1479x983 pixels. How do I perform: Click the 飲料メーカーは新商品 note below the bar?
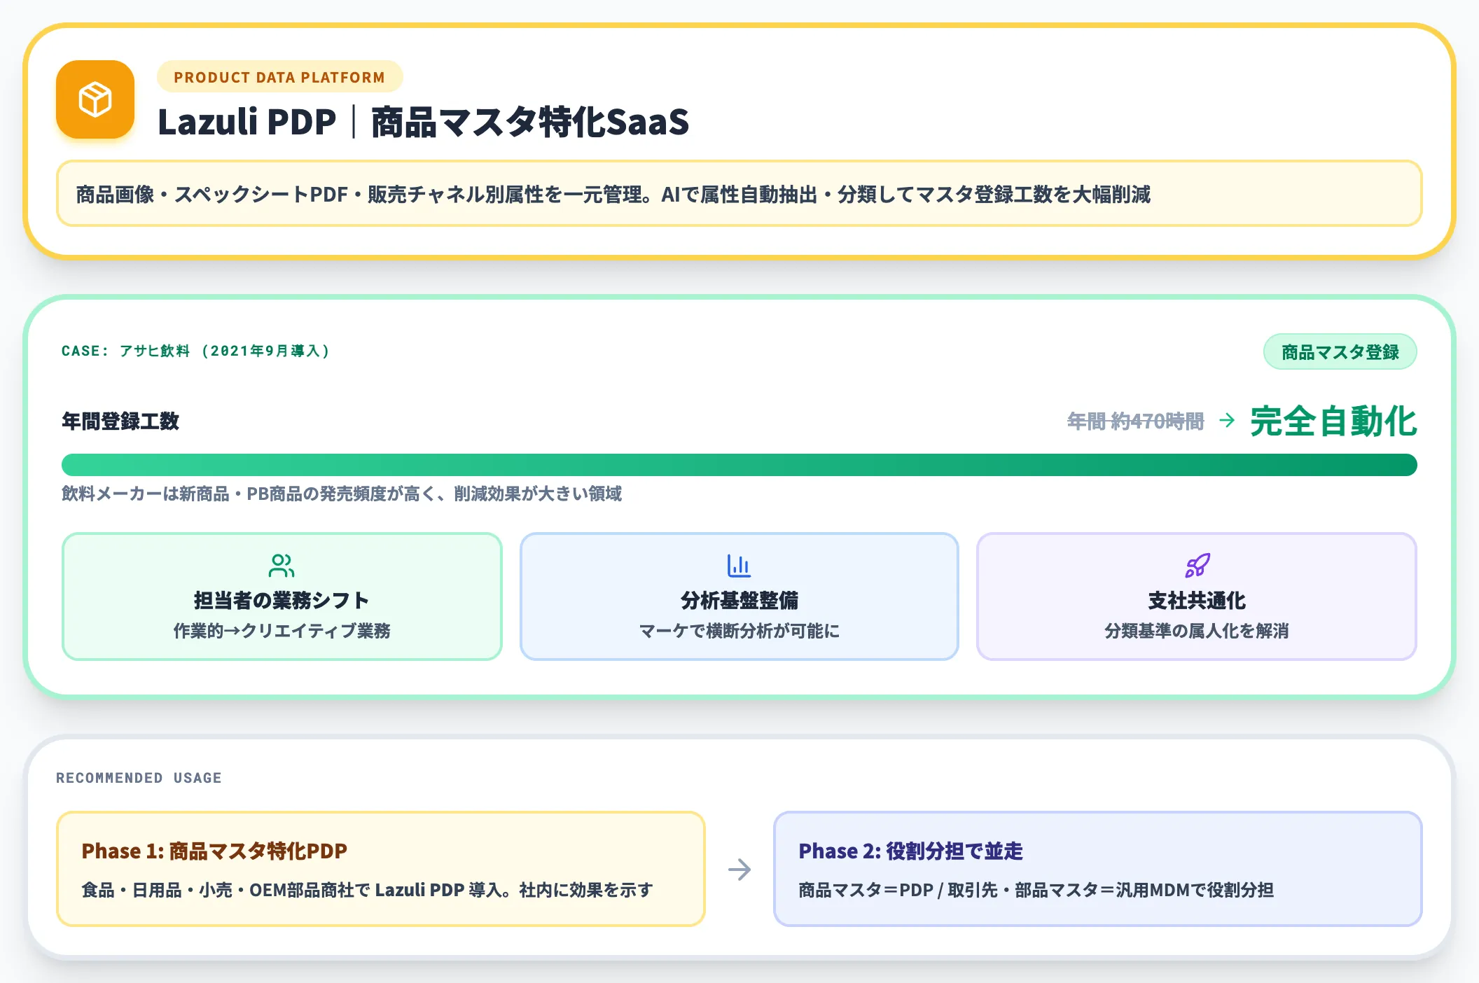tap(342, 494)
